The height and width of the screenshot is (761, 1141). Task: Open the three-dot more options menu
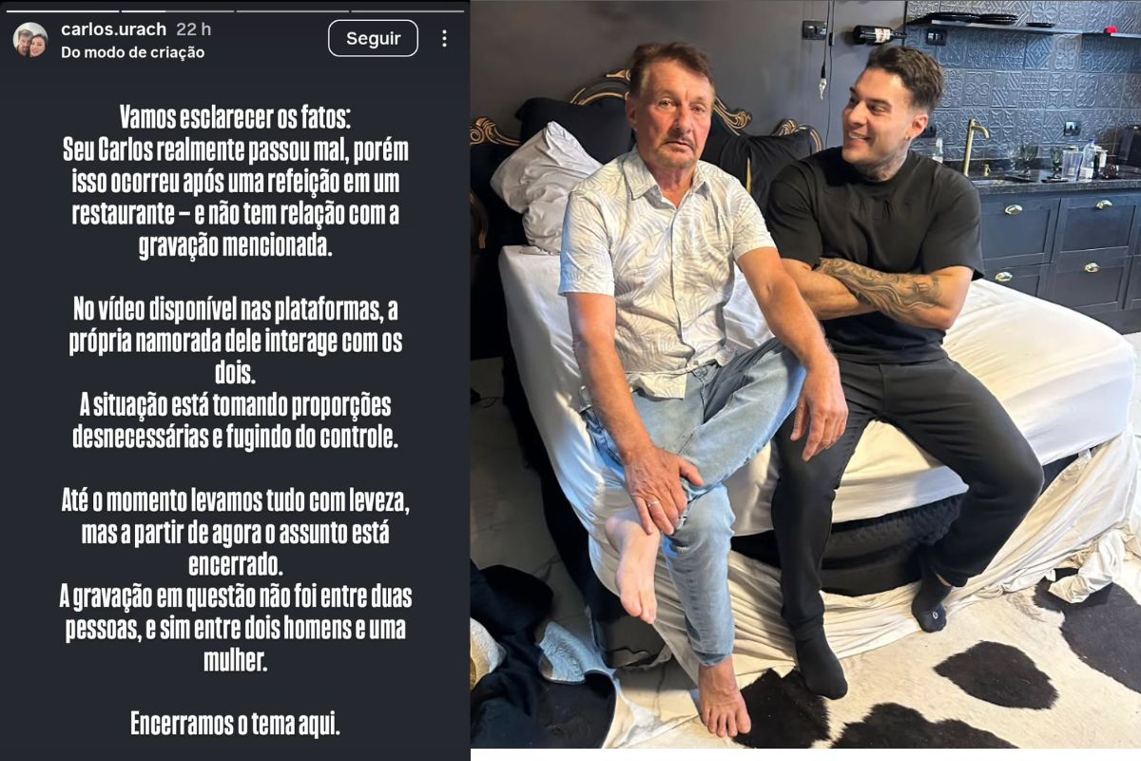click(x=444, y=39)
